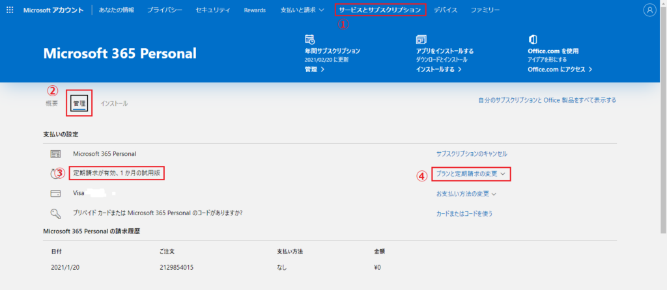Expand the お支払い方法の変更 dropdown
Screen dimensions: 667x290
[466, 194]
